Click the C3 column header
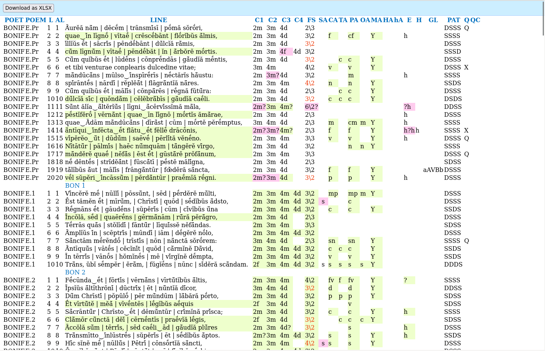The height and width of the screenshot is (351, 545). pyautogui.click(x=286, y=20)
